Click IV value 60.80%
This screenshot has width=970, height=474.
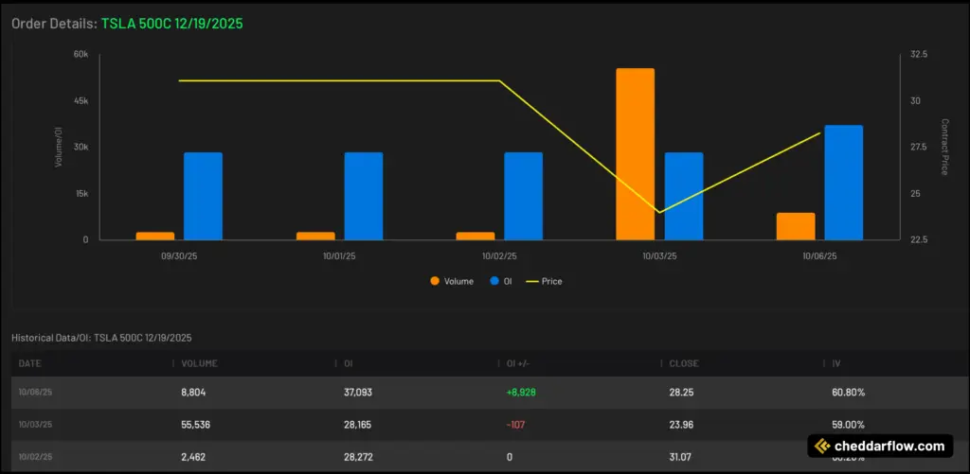848,393
